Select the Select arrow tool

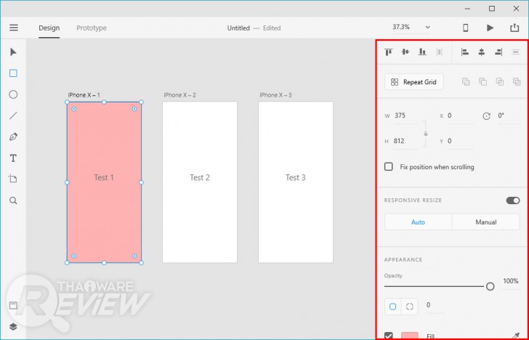[x=13, y=52]
